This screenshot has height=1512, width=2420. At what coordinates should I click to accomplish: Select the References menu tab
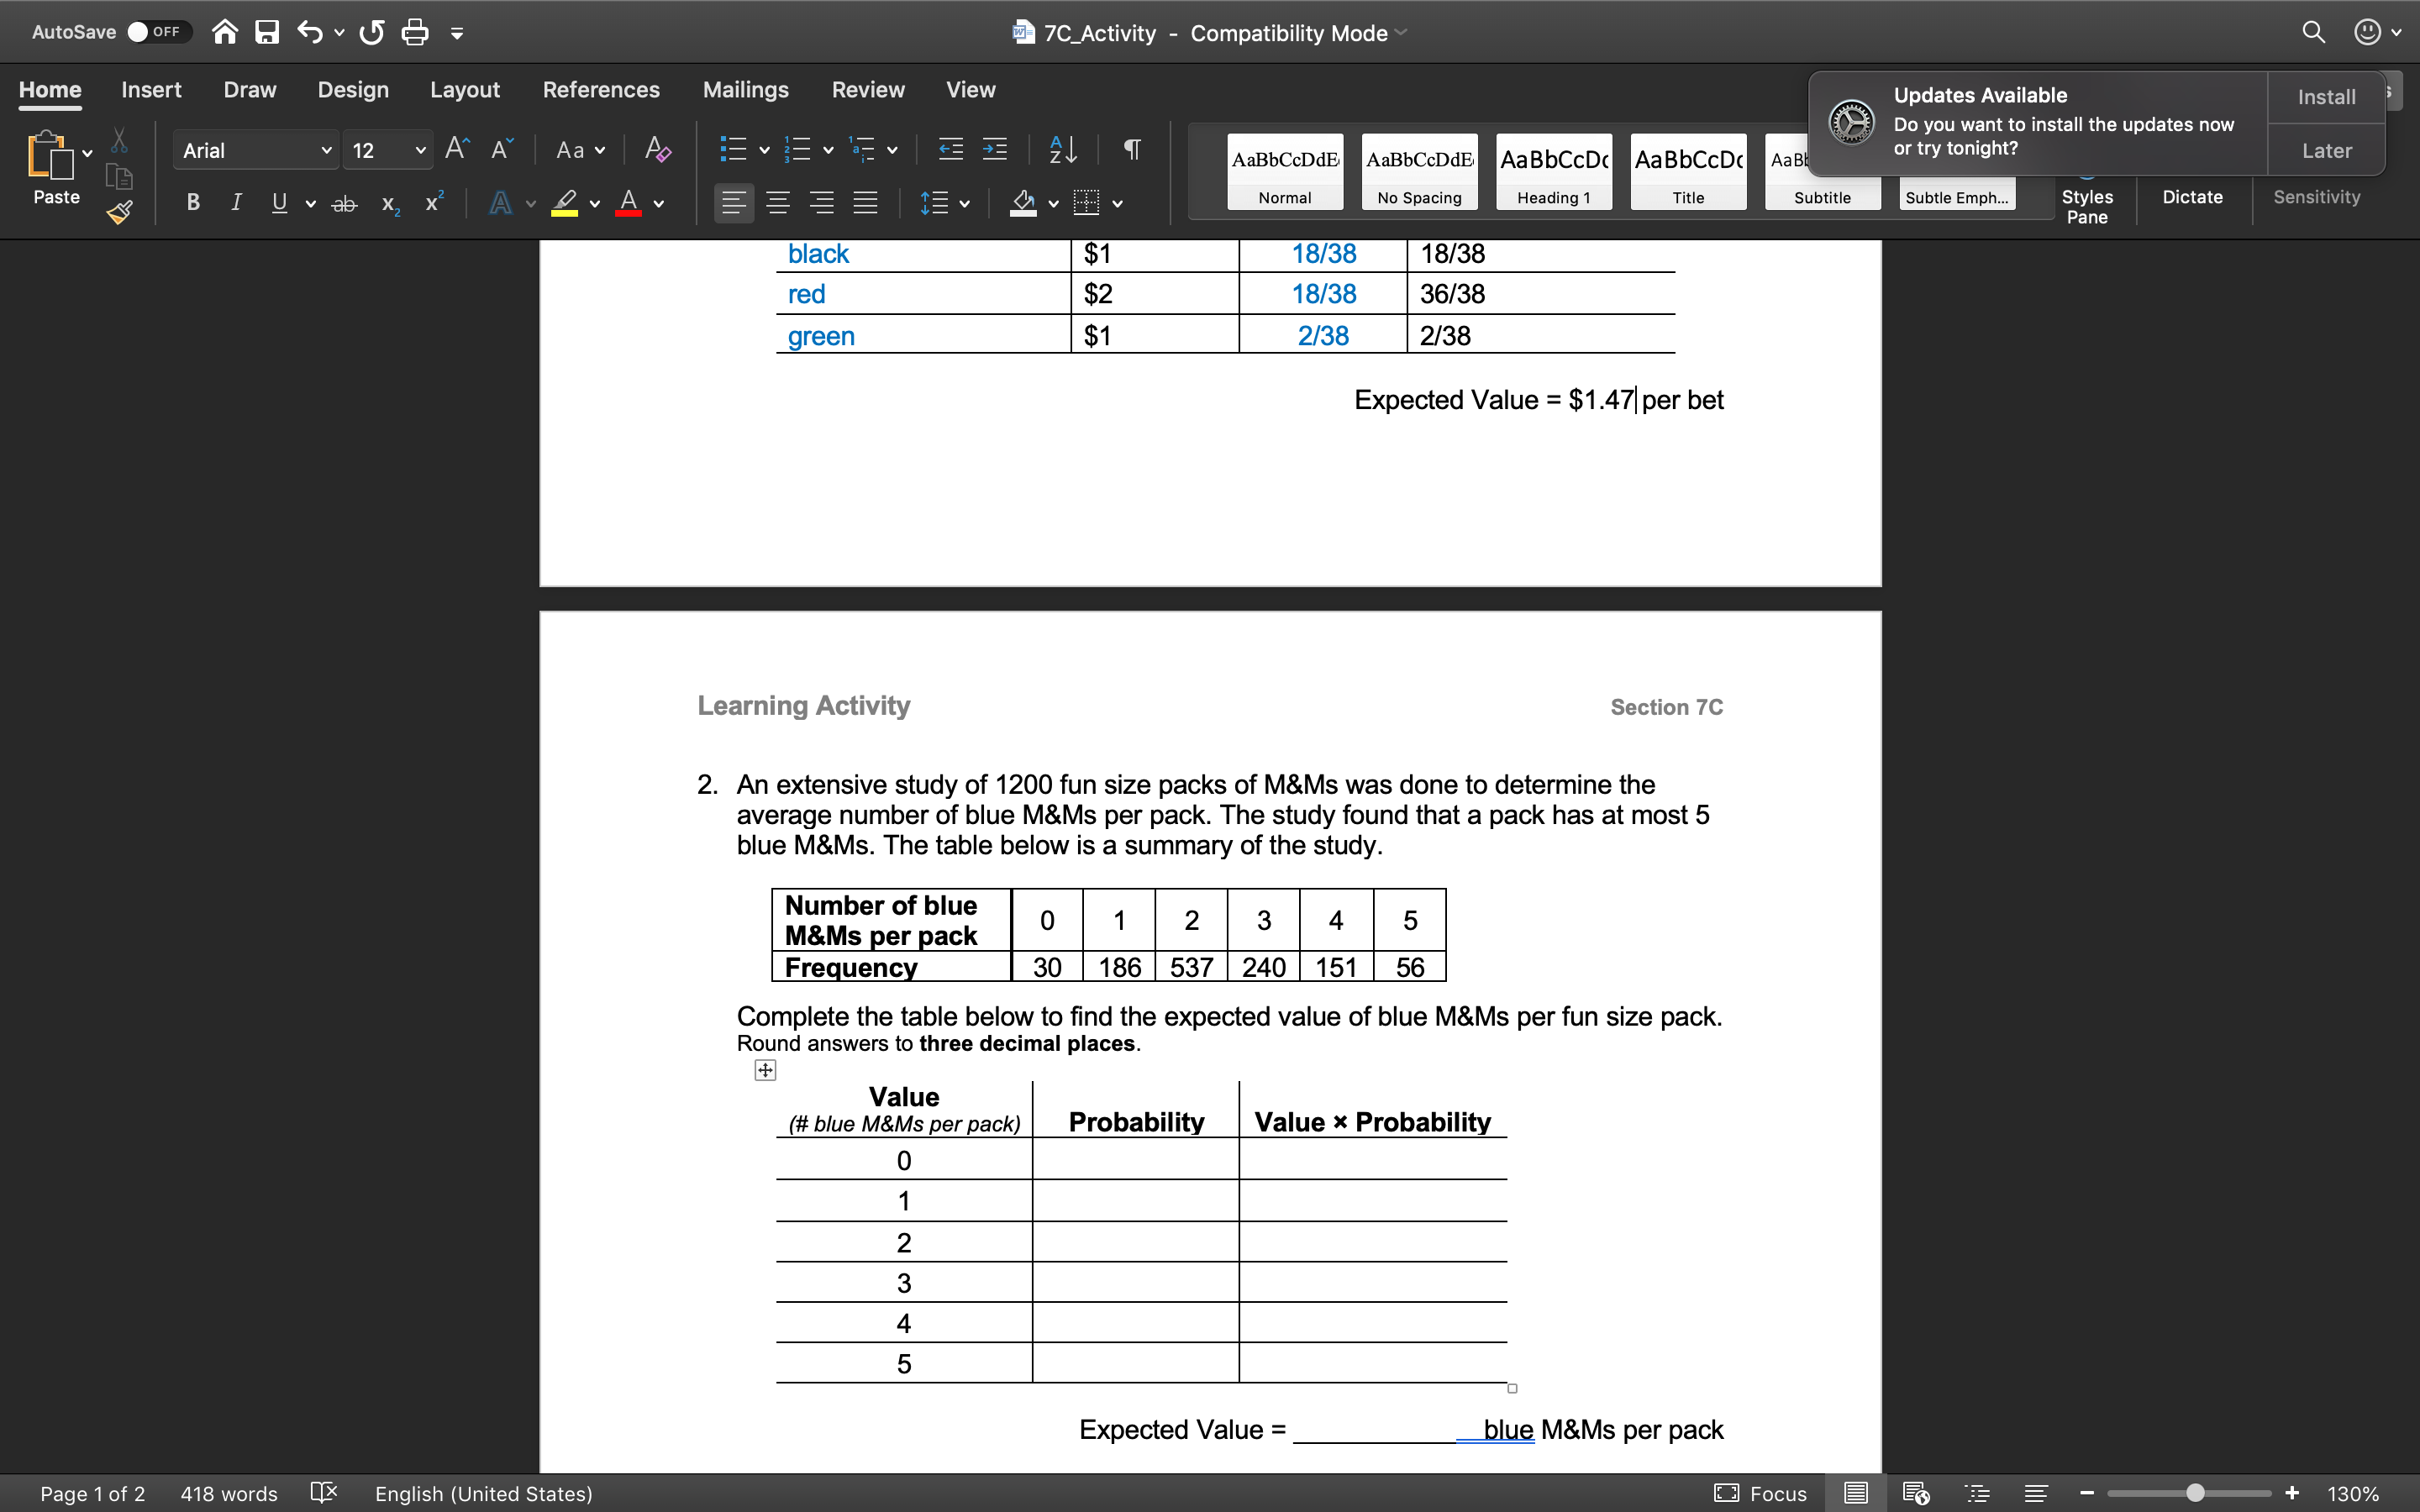coord(601,89)
